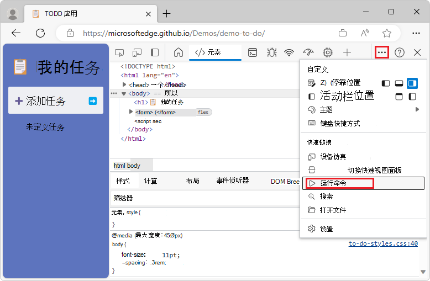
Task: Toggle the activity bar sidebar icon
Action: [155, 52]
